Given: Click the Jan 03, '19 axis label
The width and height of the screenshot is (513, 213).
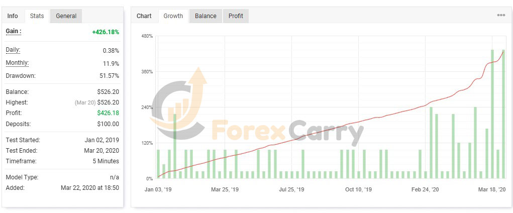Looking at the screenshot, I should (158, 189).
